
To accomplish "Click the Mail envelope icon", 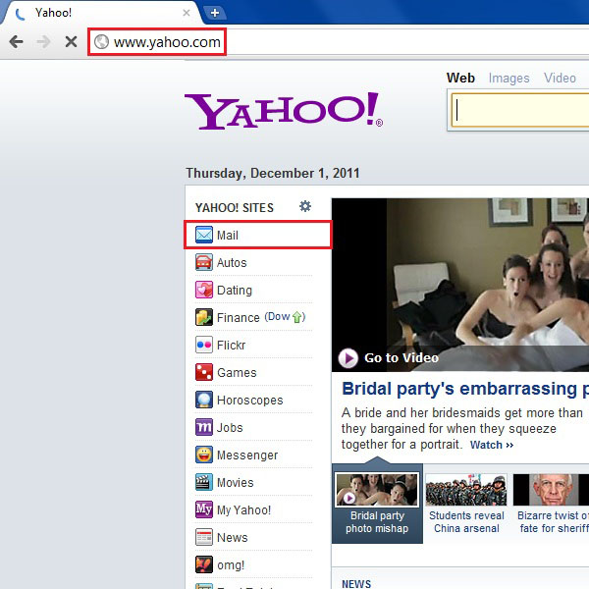I will 204,235.
